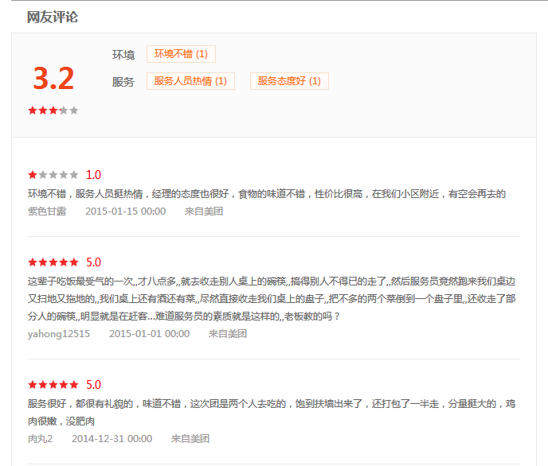This screenshot has height=466, width=548.
Task: Click 来自美团 beside the 2015-01-01 date
Action: click(x=228, y=334)
